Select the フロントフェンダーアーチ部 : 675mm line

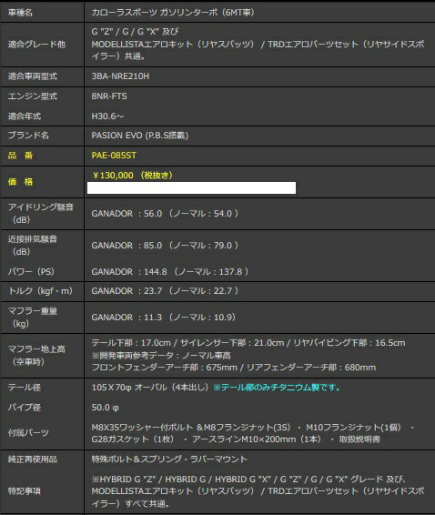click(x=234, y=368)
